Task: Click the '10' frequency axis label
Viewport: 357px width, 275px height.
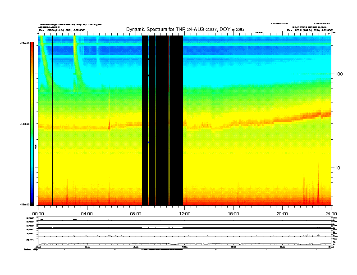Action: (x=338, y=168)
